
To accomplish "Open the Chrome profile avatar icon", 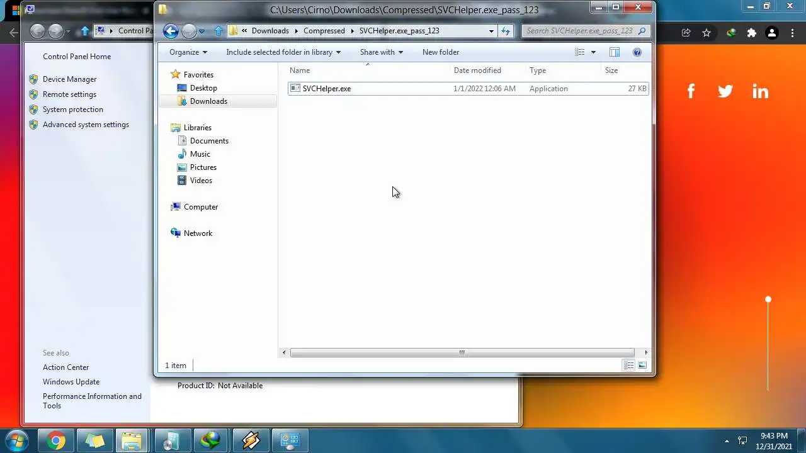I will (771, 33).
